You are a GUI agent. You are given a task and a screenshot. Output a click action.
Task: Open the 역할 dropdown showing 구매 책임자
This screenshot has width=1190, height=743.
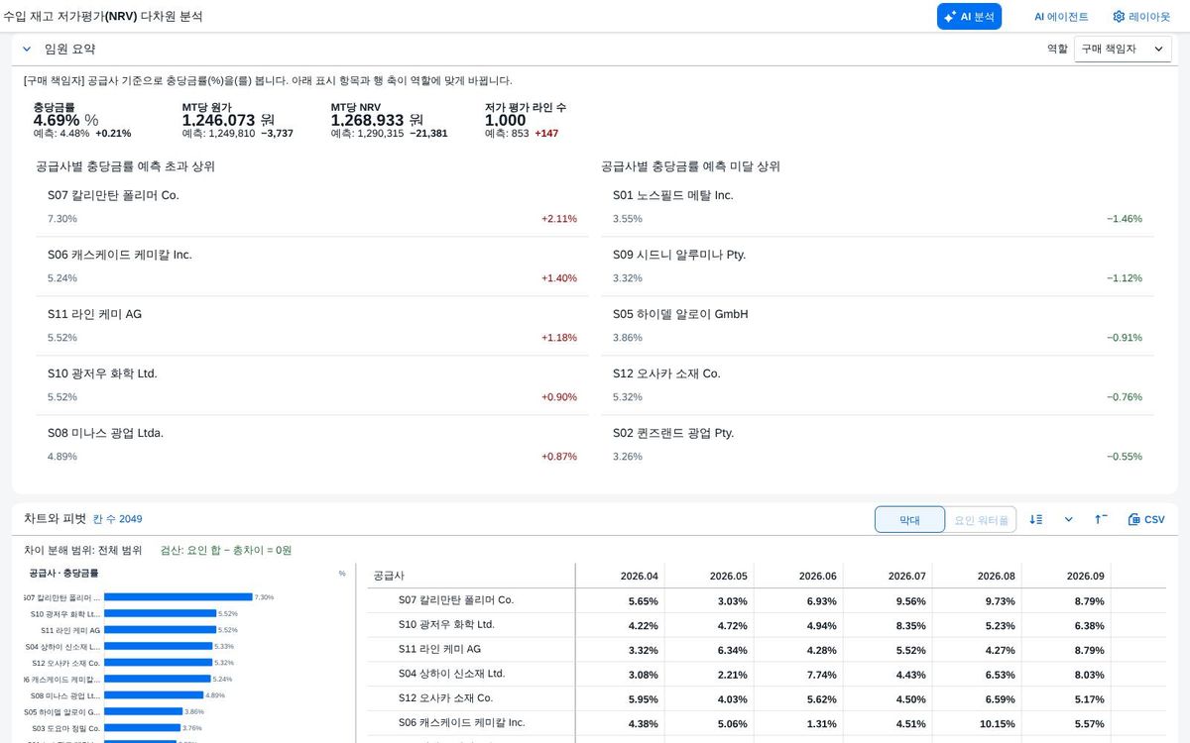[1123, 49]
